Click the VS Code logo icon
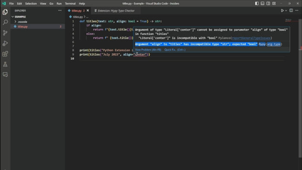This screenshot has width=302, height=170. pyautogui.click(x=4, y=3)
